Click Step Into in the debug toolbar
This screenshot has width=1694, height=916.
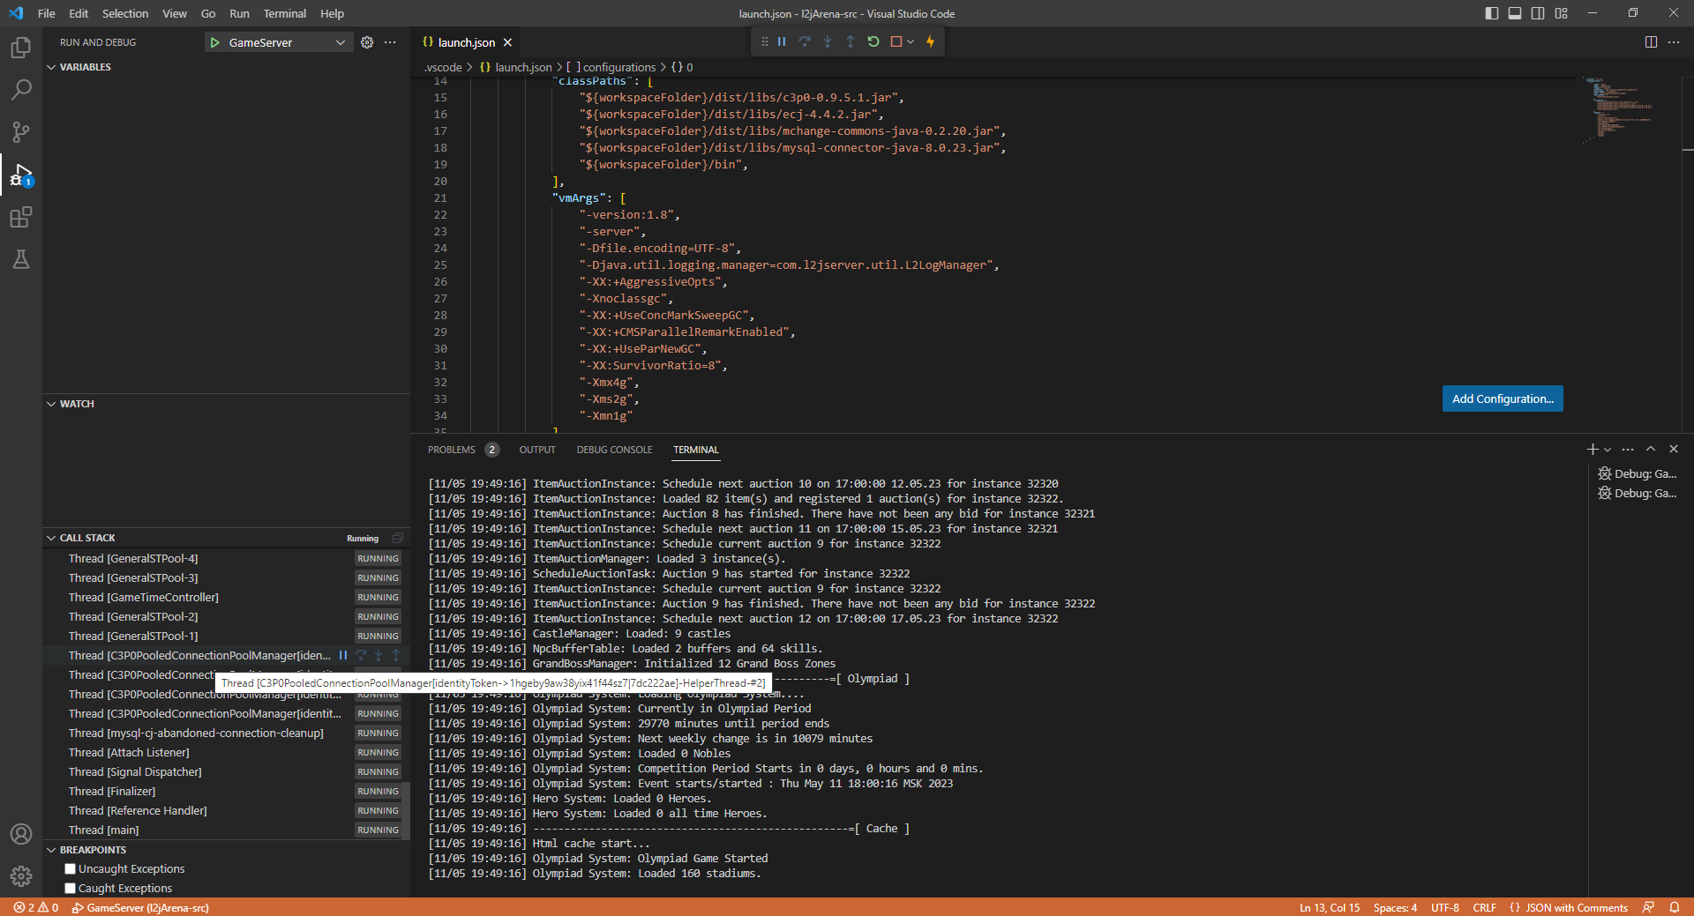click(x=828, y=41)
